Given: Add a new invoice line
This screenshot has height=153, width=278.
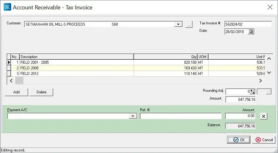Looking at the screenshot, I should pyautogui.click(x=16, y=92).
